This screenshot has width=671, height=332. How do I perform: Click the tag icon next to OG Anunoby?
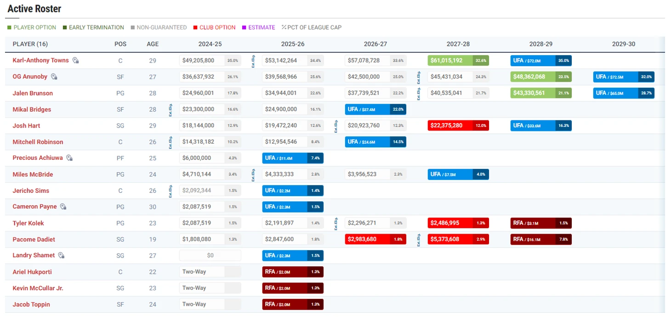54,77
